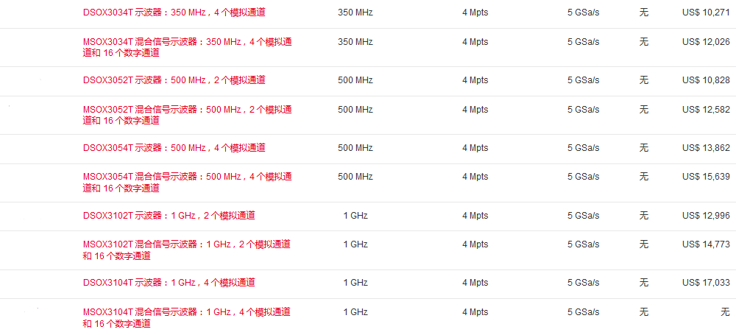The height and width of the screenshot is (335, 736).
Task: Click the US$ 15,639 price
Action: [706, 177]
